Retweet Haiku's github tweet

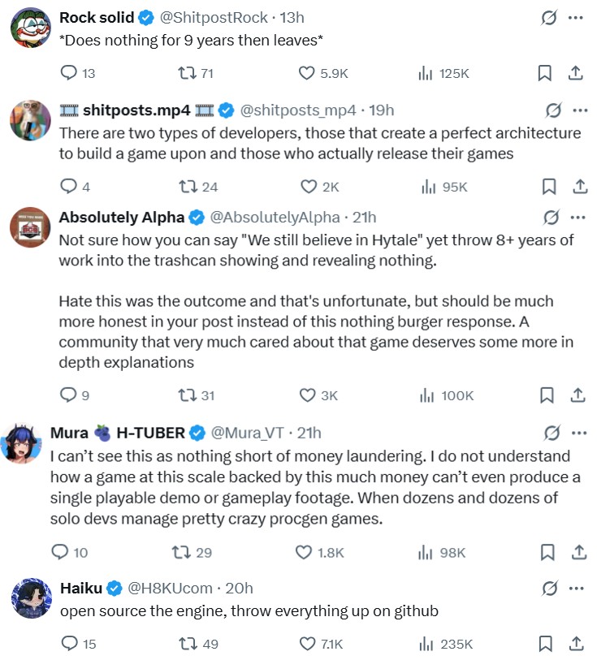pos(186,644)
